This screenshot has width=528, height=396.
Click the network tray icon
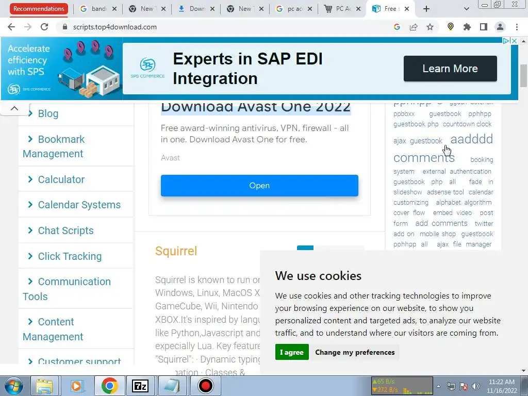(x=451, y=386)
